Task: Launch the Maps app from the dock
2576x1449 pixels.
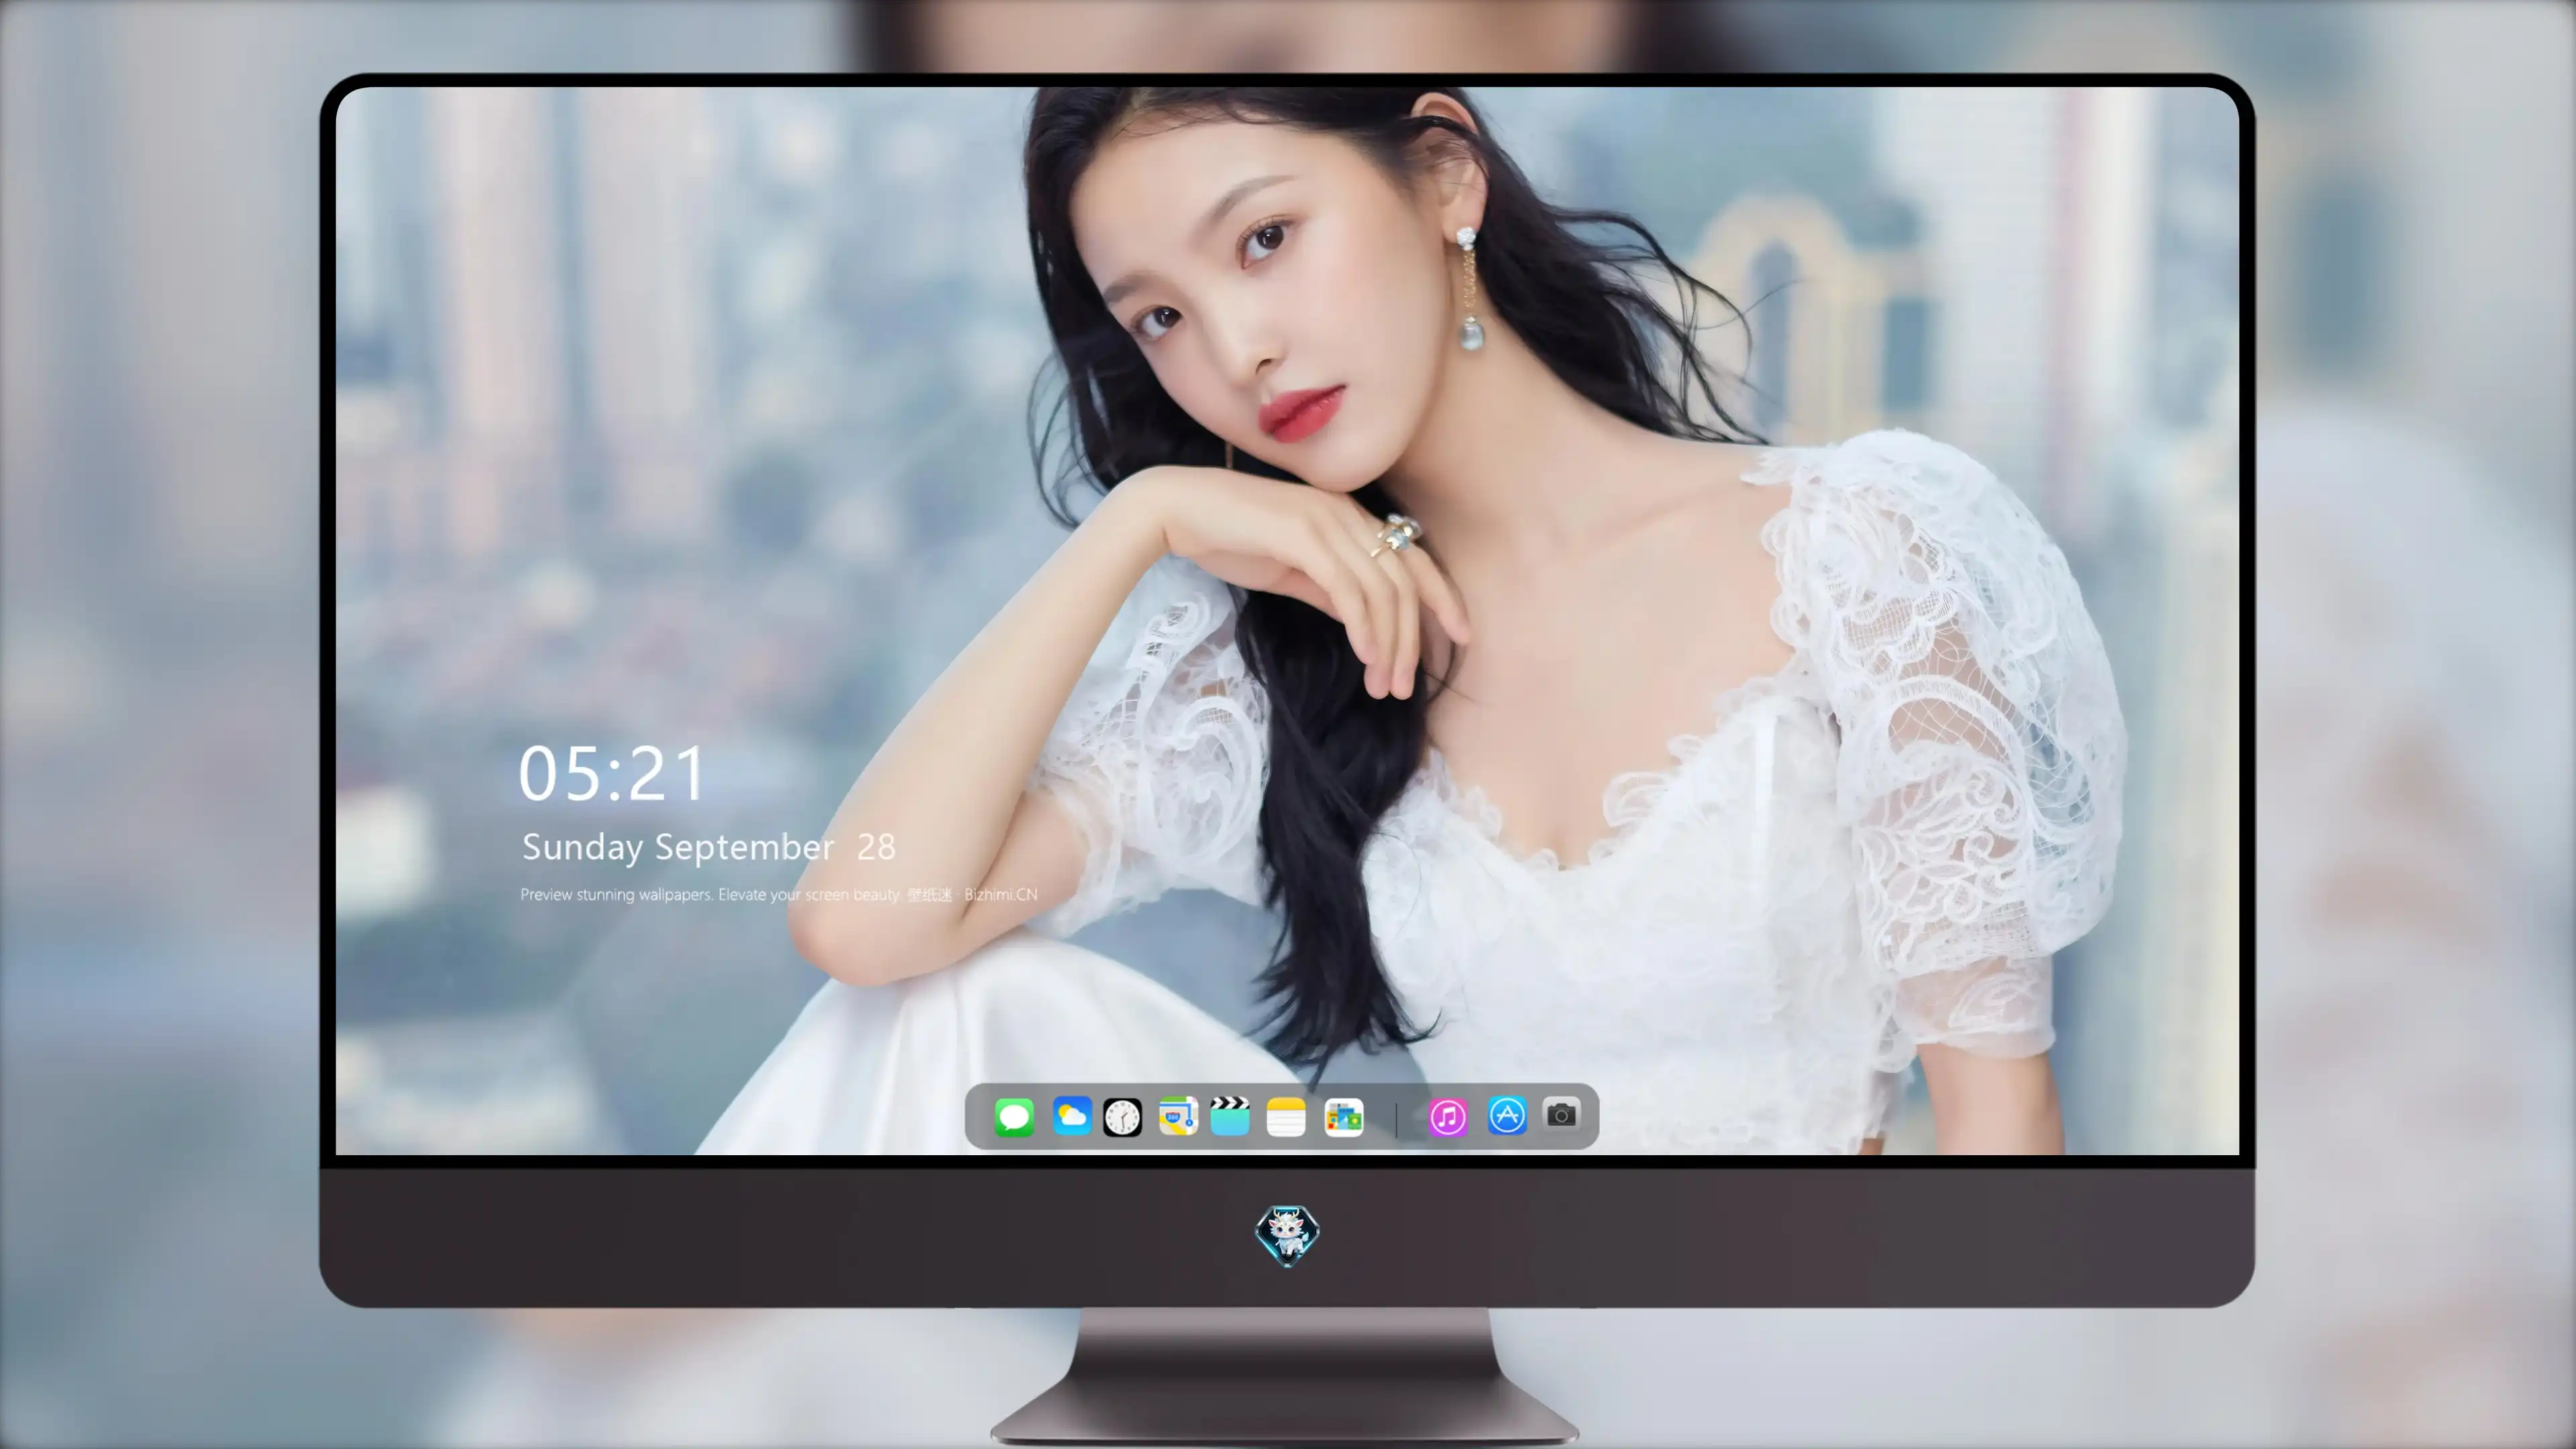Action: point(1178,1117)
